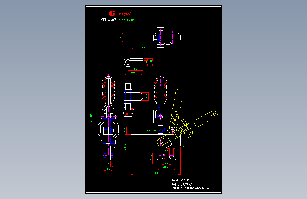Viewport: 307px width, 199px height.
Task: Click the 6 dimension above the 12 dimension
Action: (108, 164)
